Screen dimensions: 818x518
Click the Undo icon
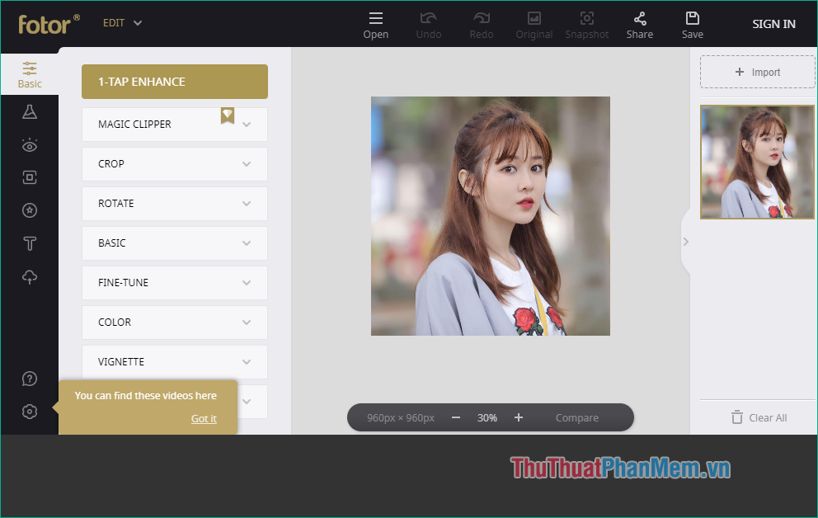point(429,23)
